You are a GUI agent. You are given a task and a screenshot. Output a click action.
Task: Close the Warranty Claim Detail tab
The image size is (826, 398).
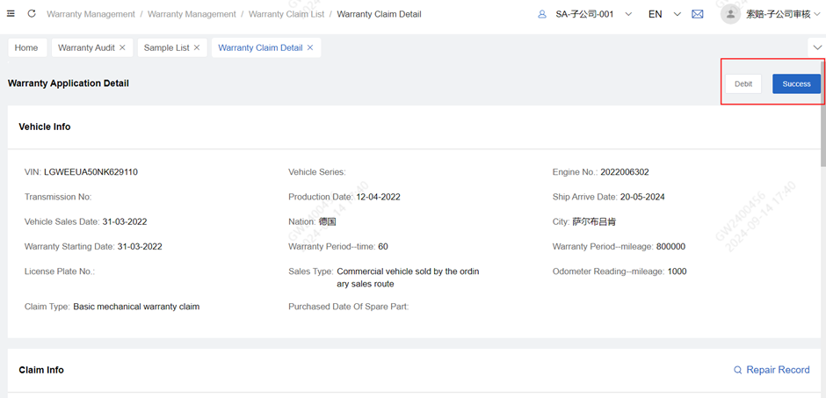click(x=310, y=47)
